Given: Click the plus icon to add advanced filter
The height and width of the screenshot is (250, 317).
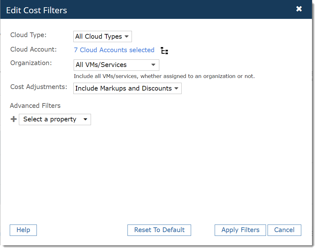Looking at the screenshot, I should point(14,119).
